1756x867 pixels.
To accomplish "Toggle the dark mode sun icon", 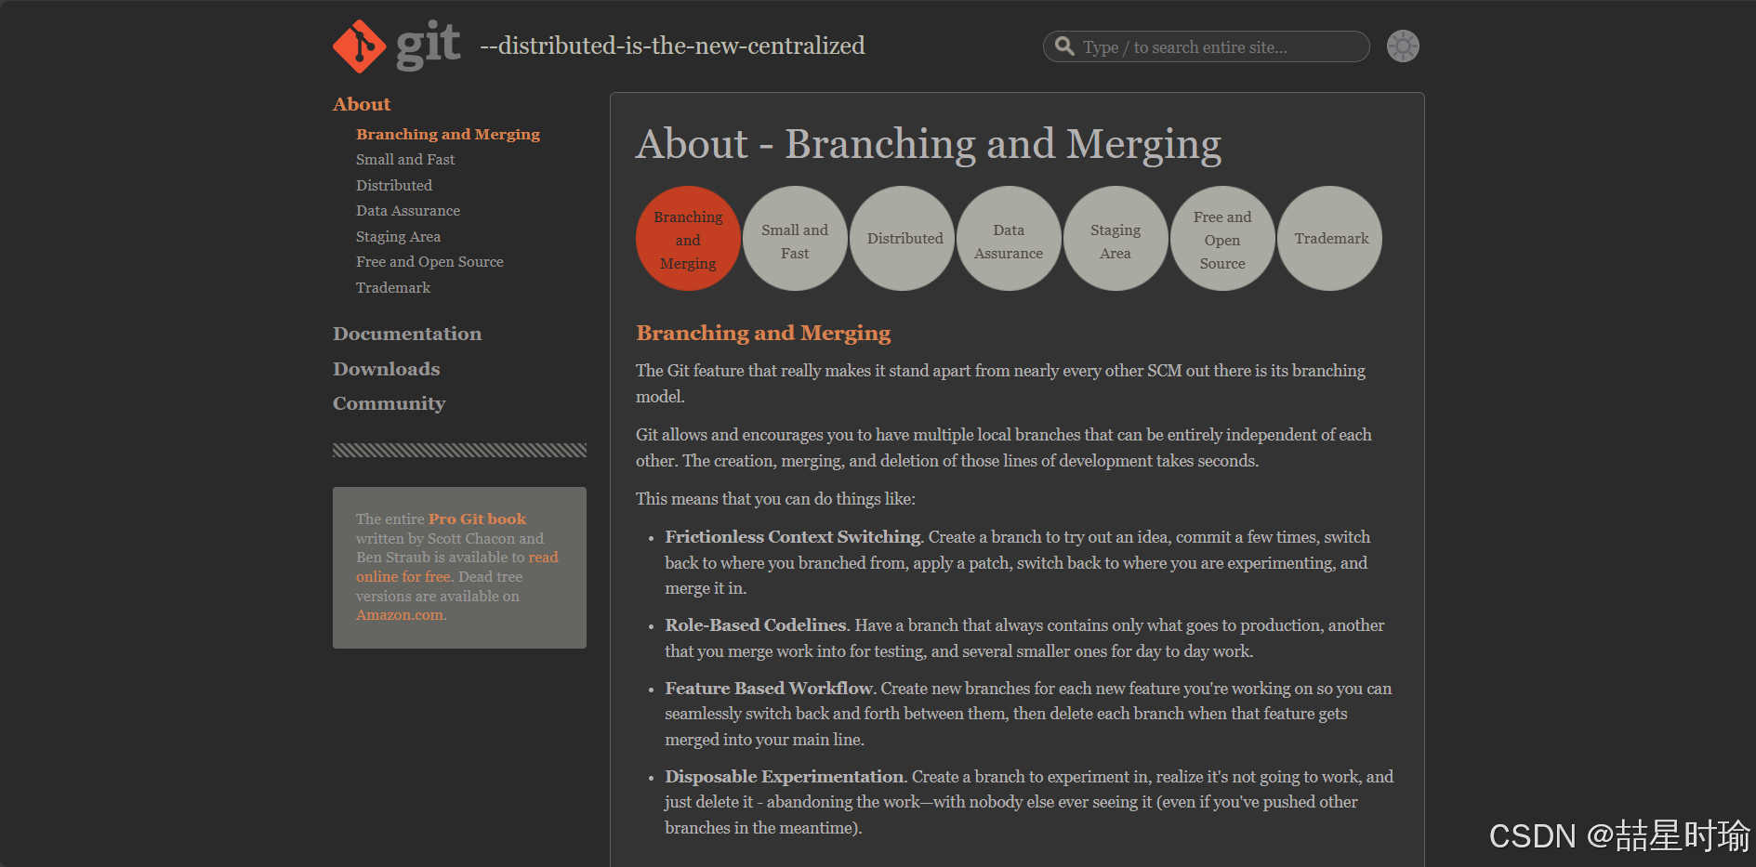I will (1403, 46).
